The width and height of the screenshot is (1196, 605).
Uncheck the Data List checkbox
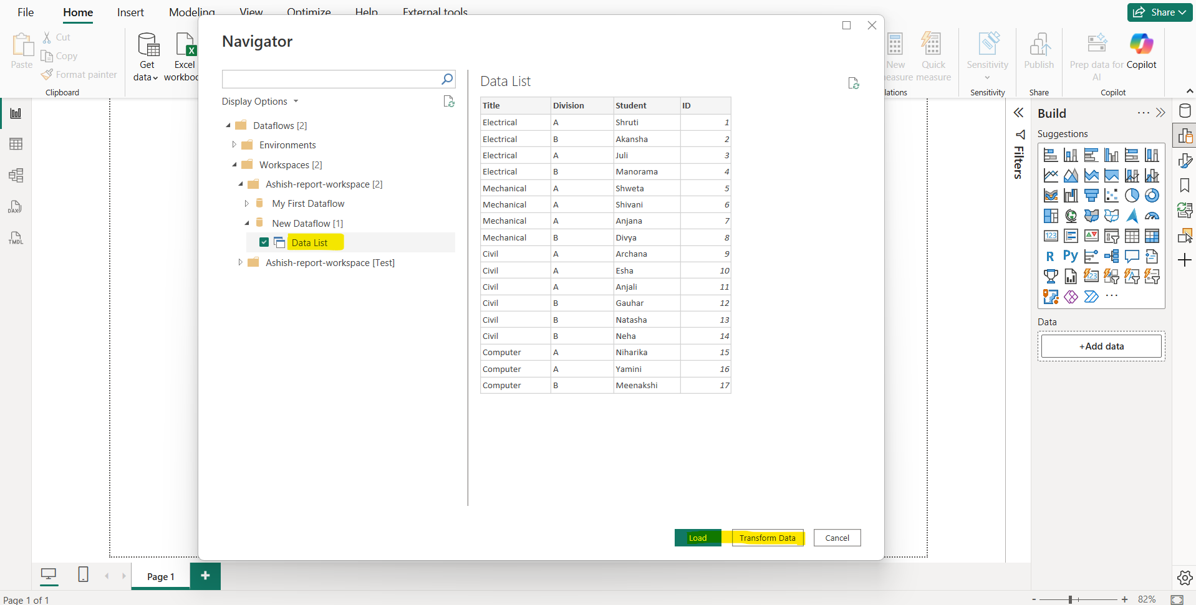tap(265, 242)
